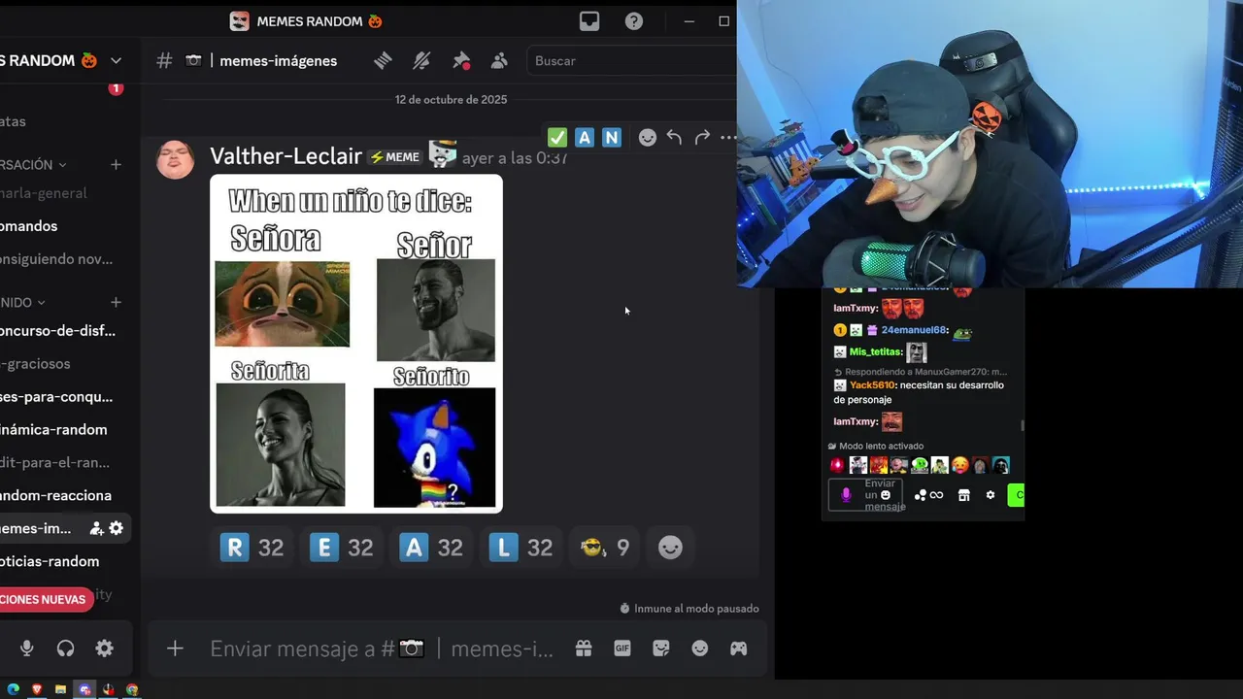
Task: Collapse the NIDO channel category
Action: (x=23, y=303)
